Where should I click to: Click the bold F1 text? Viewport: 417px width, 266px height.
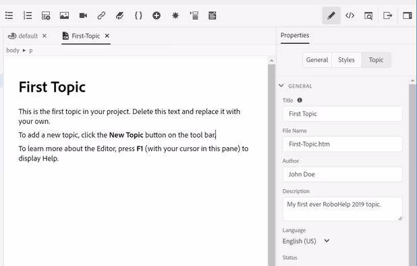140,149
